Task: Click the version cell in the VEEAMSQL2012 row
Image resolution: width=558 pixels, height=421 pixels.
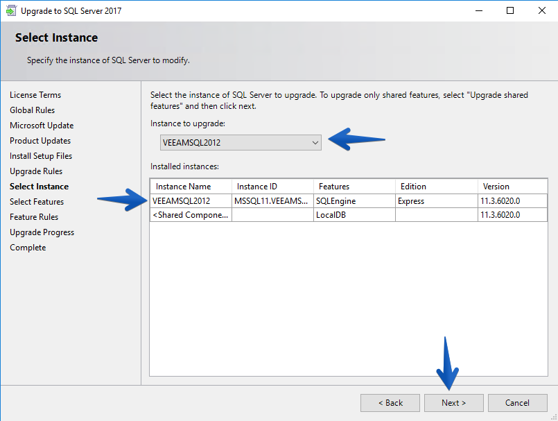Action: (x=512, y=201)
